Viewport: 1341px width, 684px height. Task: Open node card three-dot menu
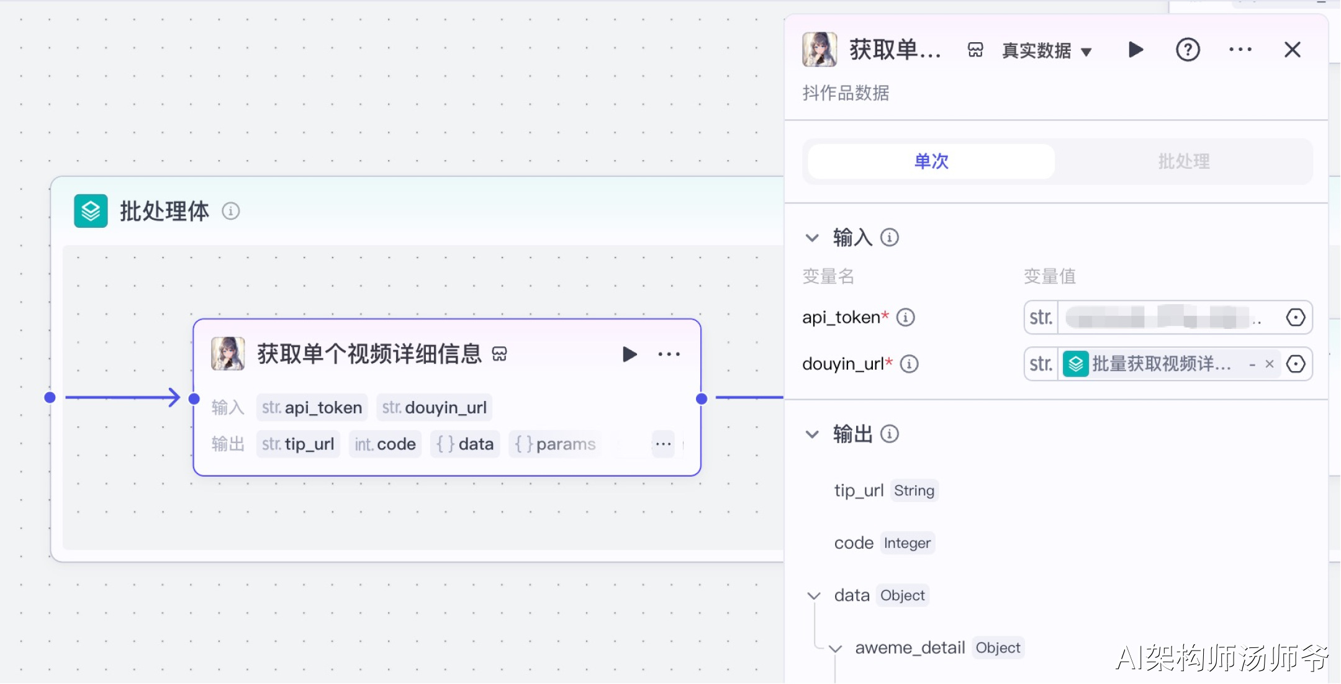(x=669, y=354)
